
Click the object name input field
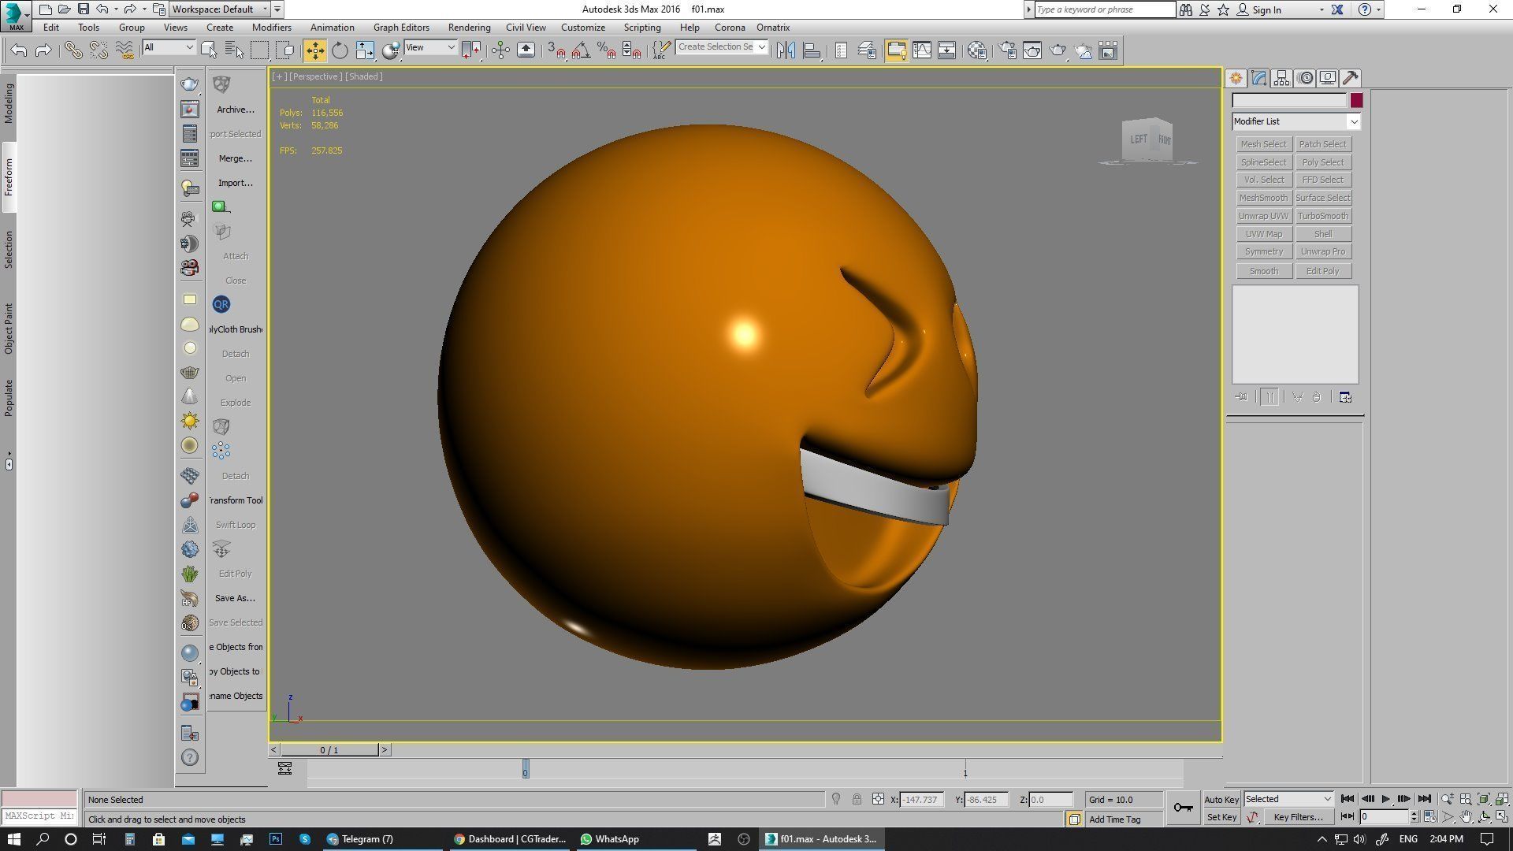click(x=1289, y=101)
